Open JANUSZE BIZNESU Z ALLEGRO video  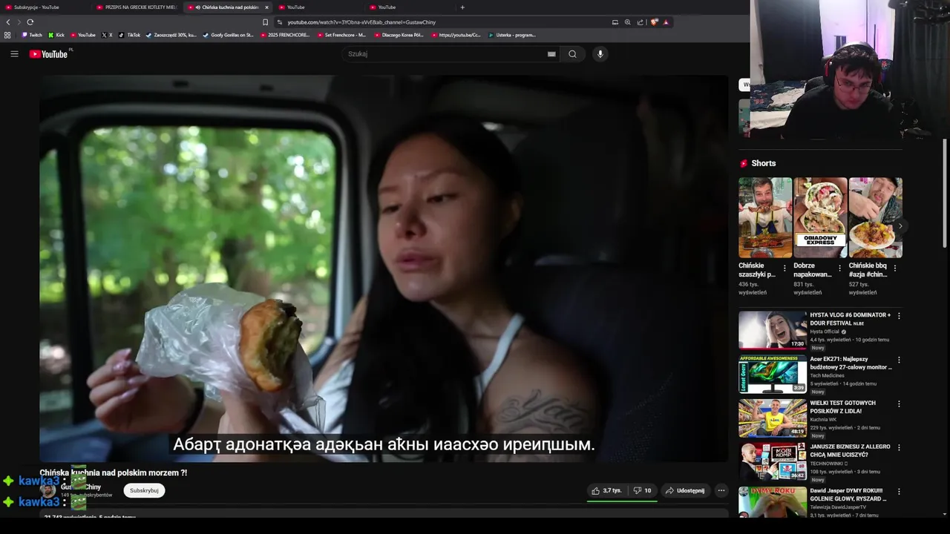[773, 461]
